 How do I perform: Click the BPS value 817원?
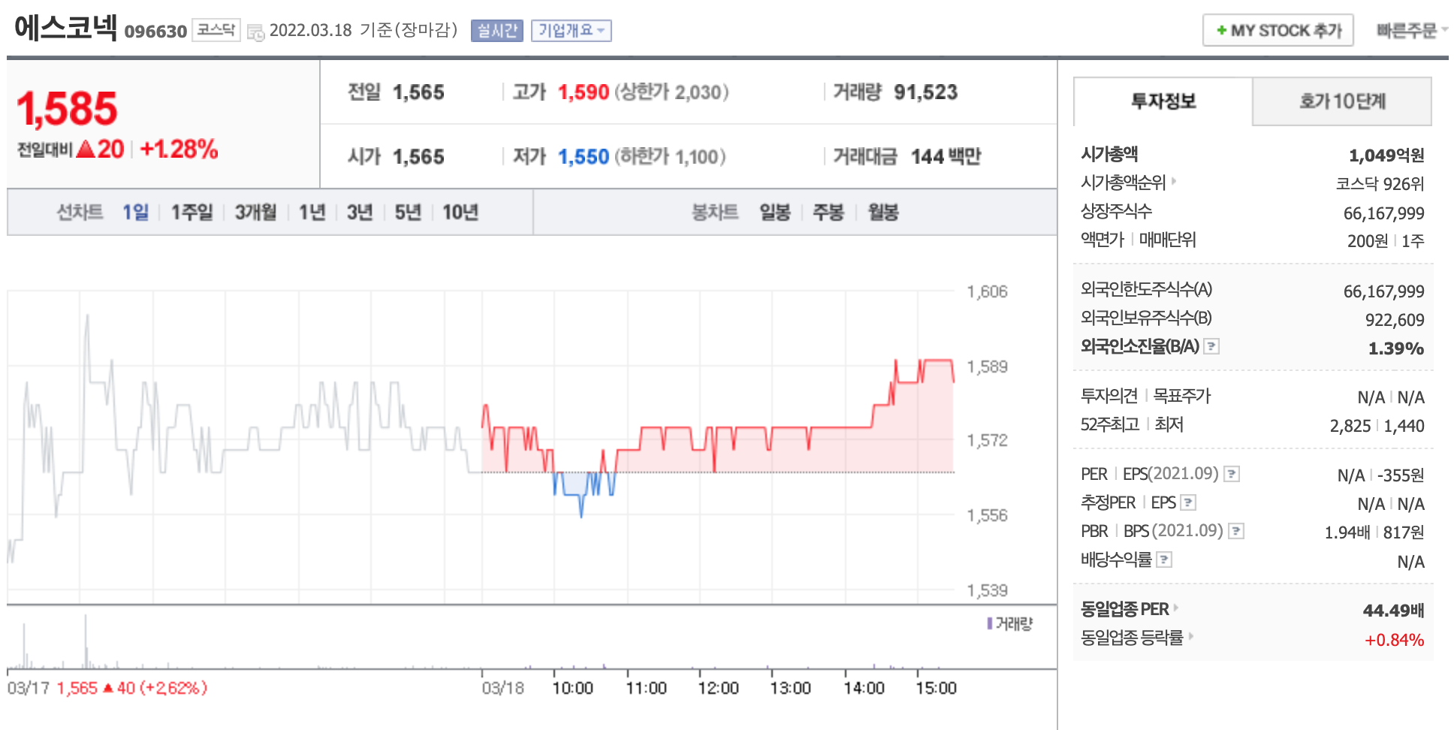[x=1404, y=532]
